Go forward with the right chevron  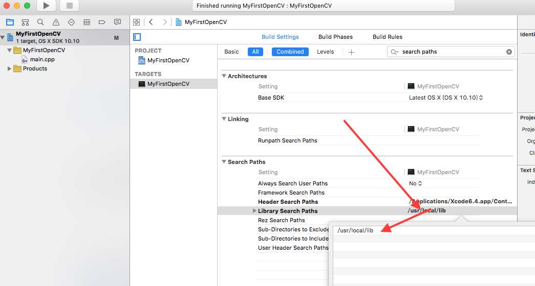(x=165, y=22)
